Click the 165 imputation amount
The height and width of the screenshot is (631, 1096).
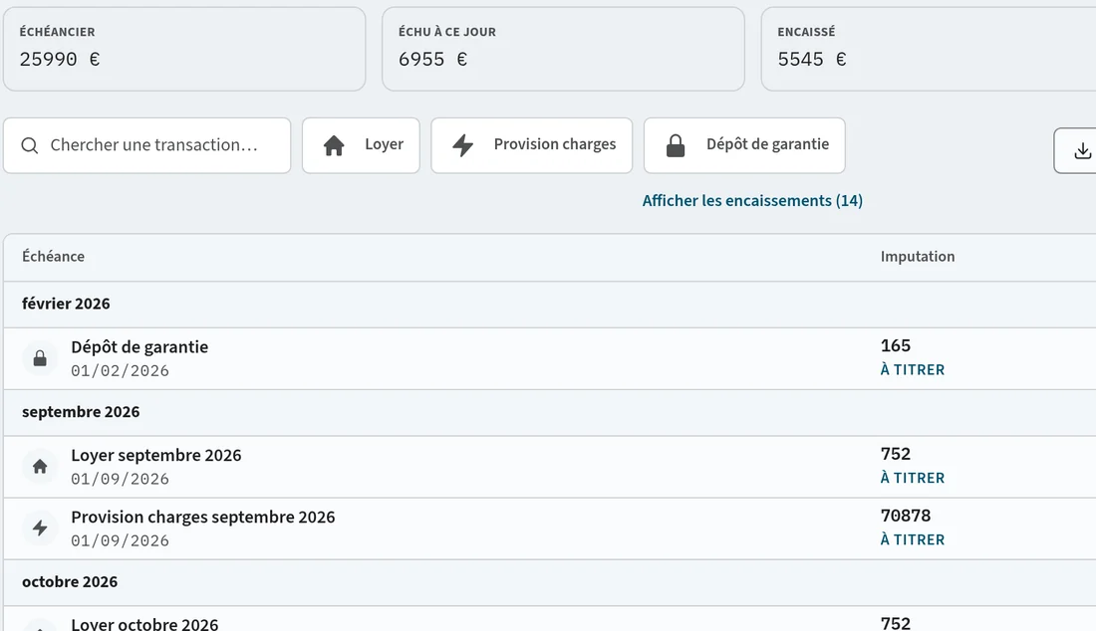pos(896,345)
